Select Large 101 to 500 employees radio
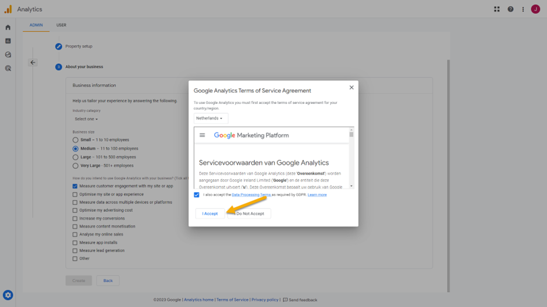Image resolution: width=547 pixels, height=307 pixels. point(75,157)
